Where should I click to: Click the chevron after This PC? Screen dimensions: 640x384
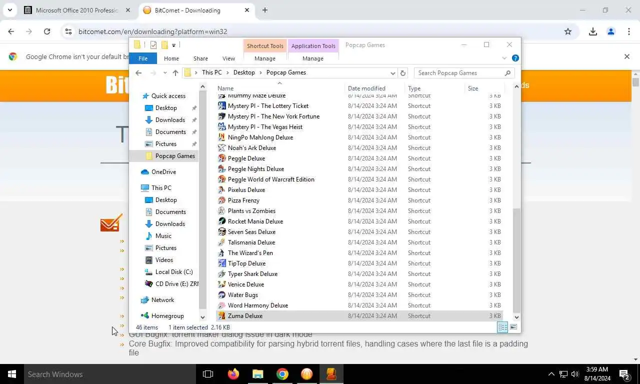[x=228, y=73]
